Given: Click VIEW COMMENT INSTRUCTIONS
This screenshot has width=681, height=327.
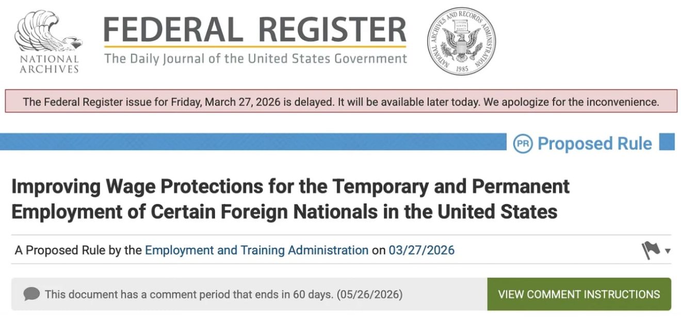Looking at the screenshot, I should coord(579,294).
